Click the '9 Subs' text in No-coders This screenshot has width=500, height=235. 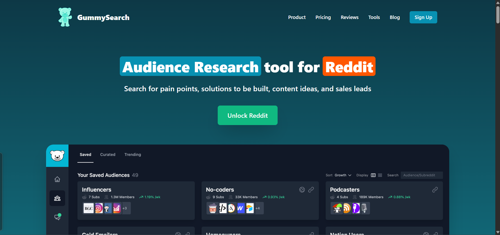tap(218, 197)
